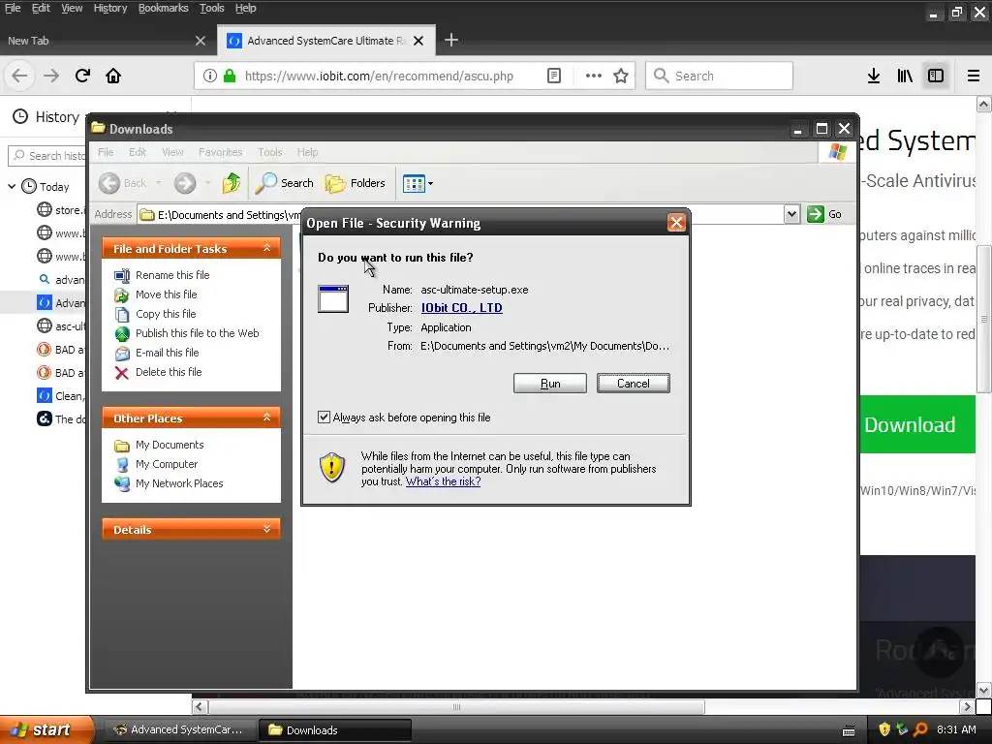Close the Advanced SystemCare Ultimate tab

418,41
